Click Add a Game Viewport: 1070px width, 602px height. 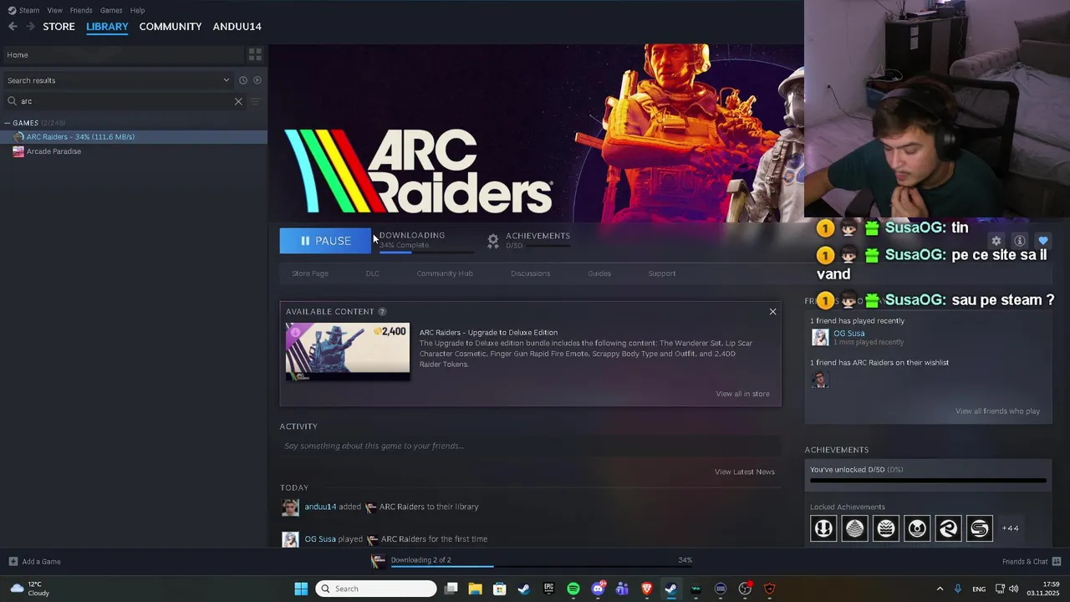[34, 562]
